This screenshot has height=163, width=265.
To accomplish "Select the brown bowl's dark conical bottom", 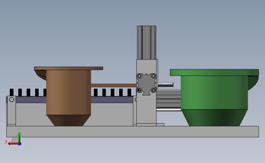I will [x=68, y=120].
